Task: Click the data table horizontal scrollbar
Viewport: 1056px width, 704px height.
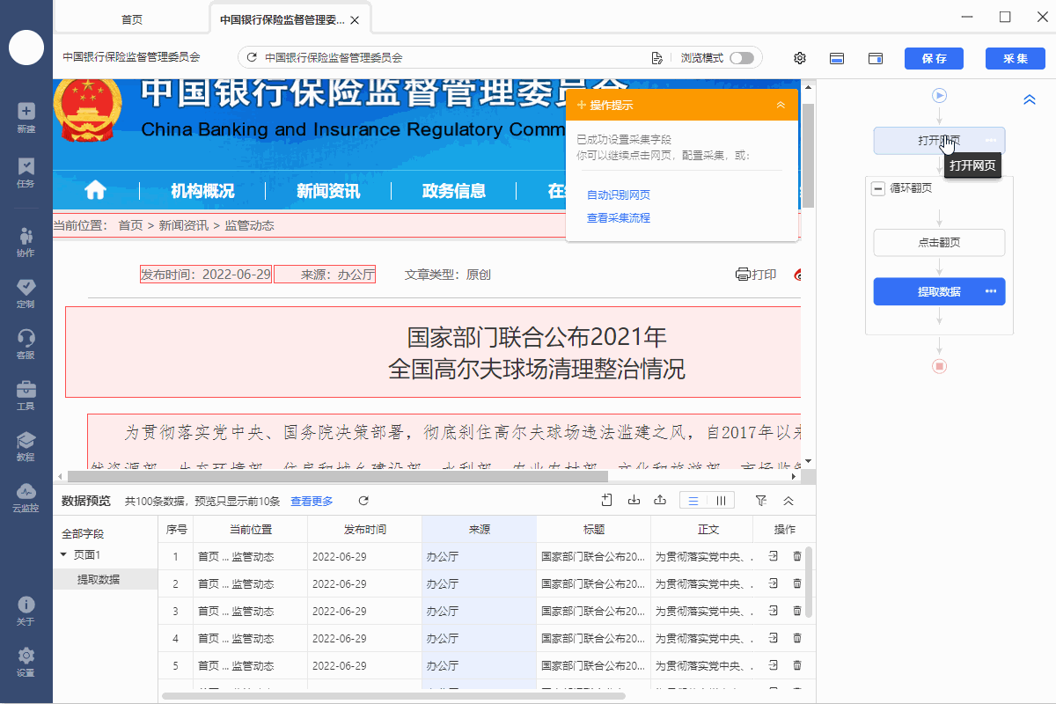Action: click(x=393, y=696)
